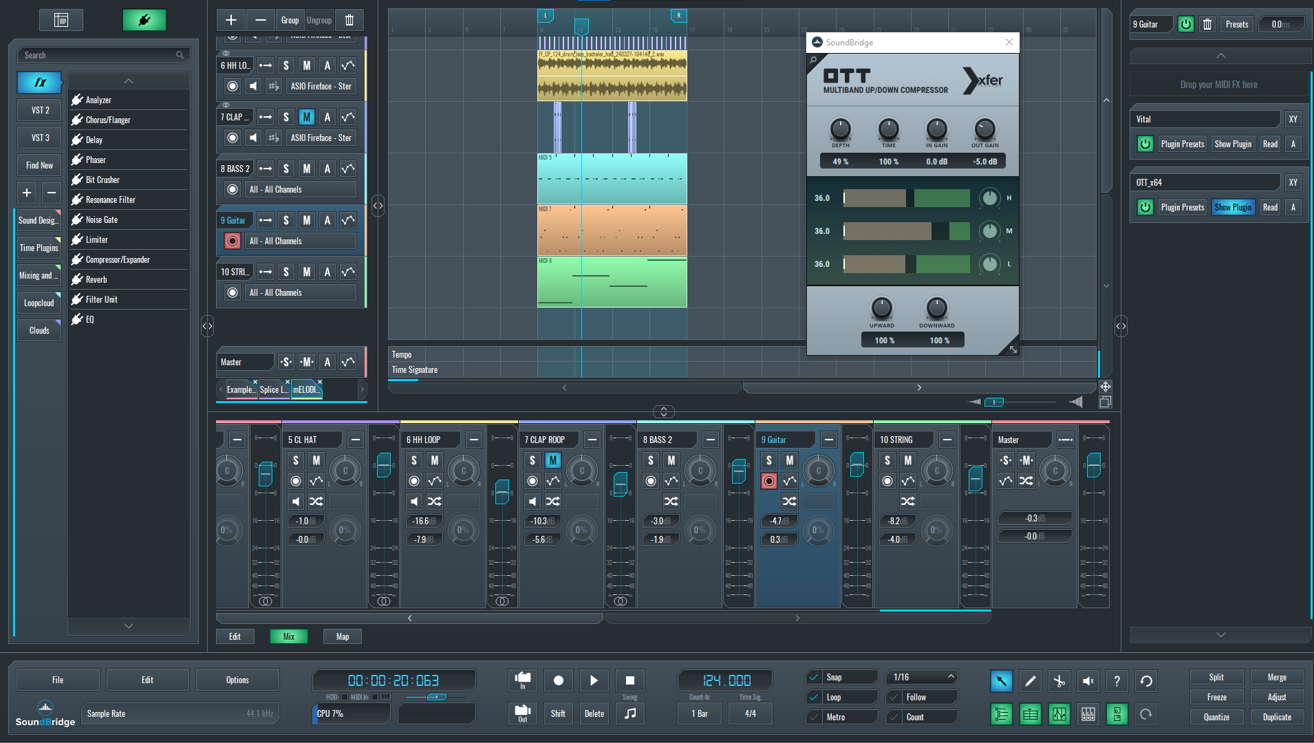Show Plugin for Vital
Viewport: 1314px width, 743px height.
point(1233,144)
